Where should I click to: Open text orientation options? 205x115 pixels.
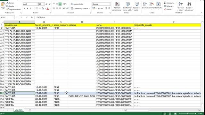click(x=65, y=4)
